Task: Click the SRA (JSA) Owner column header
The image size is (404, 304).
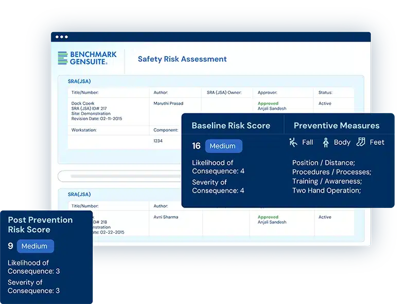Action: (x=224, y=92)
